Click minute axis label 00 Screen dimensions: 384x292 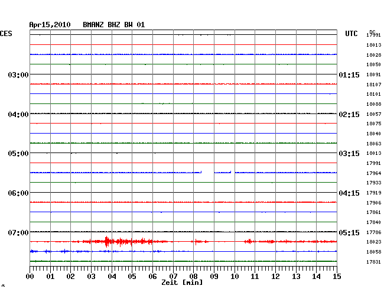coord(30,276)
